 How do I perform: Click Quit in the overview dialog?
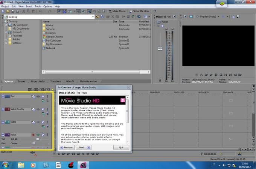pyautogui.click(x=121, y=148)
